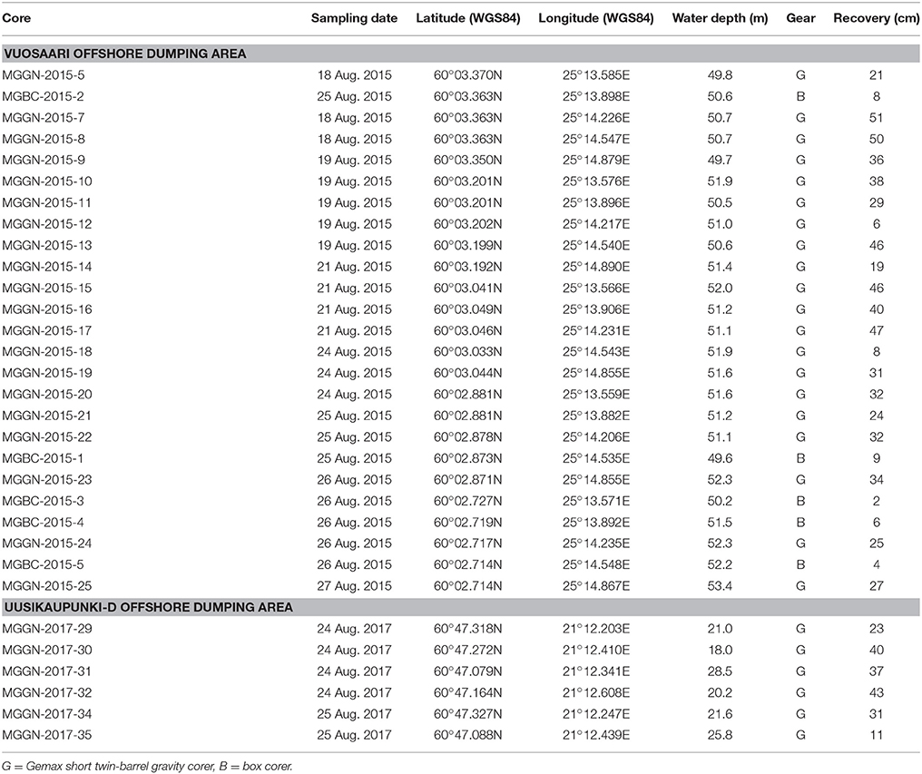Click latitude value 60°03.370N

click(468, 75)
